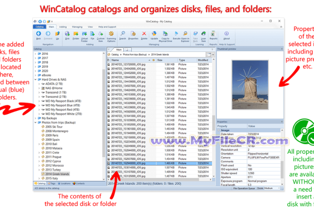314x209 pixels.
Task: Expand the 2010 Bali folder
Action: coord(39,144)
